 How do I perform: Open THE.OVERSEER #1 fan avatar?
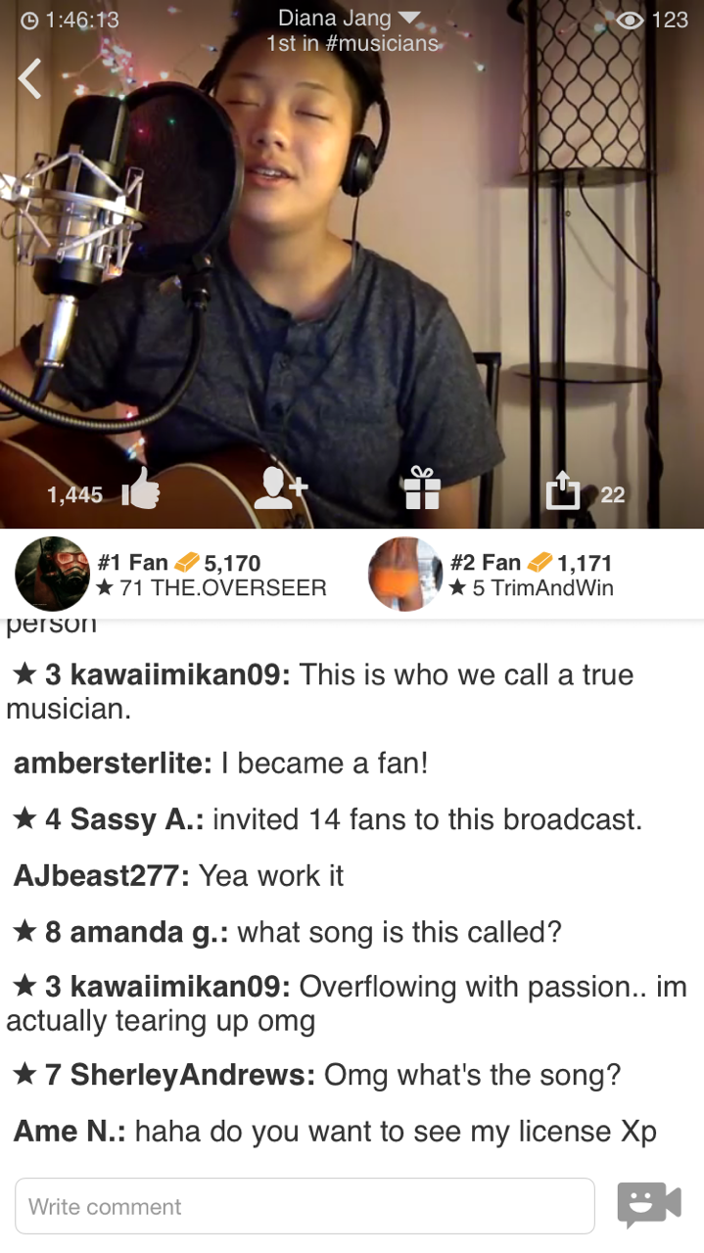53,575
